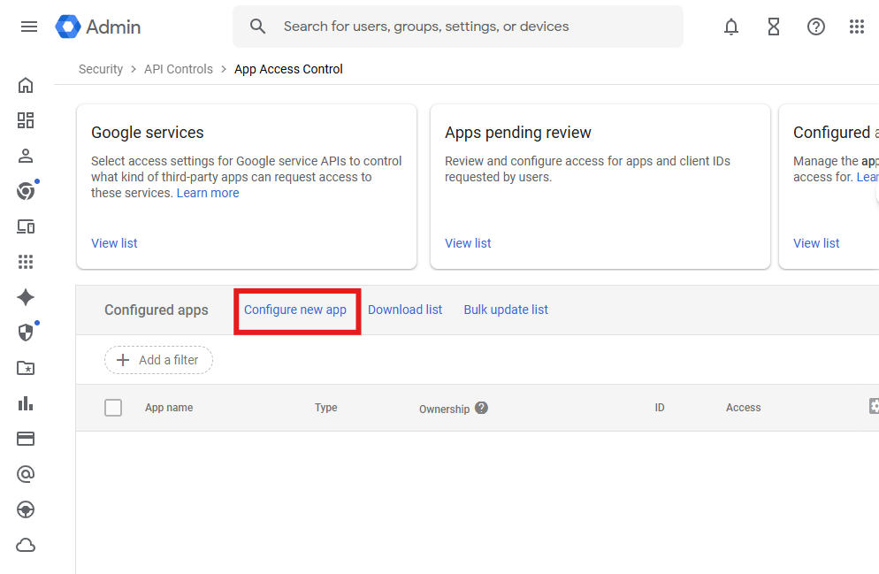The height and width of the screenshot is (574, 879).
Task: Click the Add a filter chip
Action: pos(158,360)
